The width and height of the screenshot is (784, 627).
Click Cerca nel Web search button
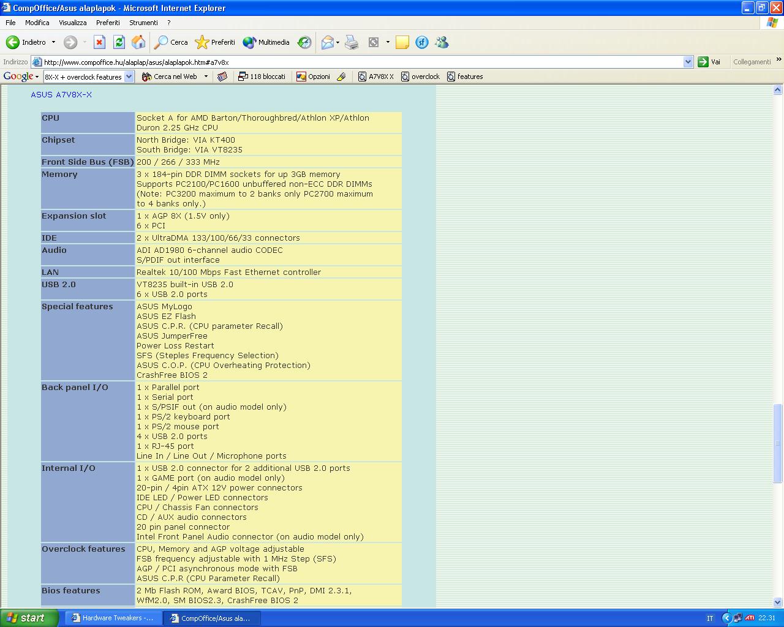pyautogui.click(x=169, y=77)
